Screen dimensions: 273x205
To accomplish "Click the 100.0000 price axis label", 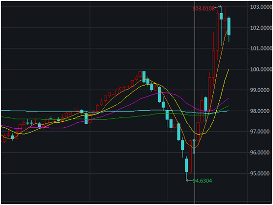I will (x=261, y=69).
